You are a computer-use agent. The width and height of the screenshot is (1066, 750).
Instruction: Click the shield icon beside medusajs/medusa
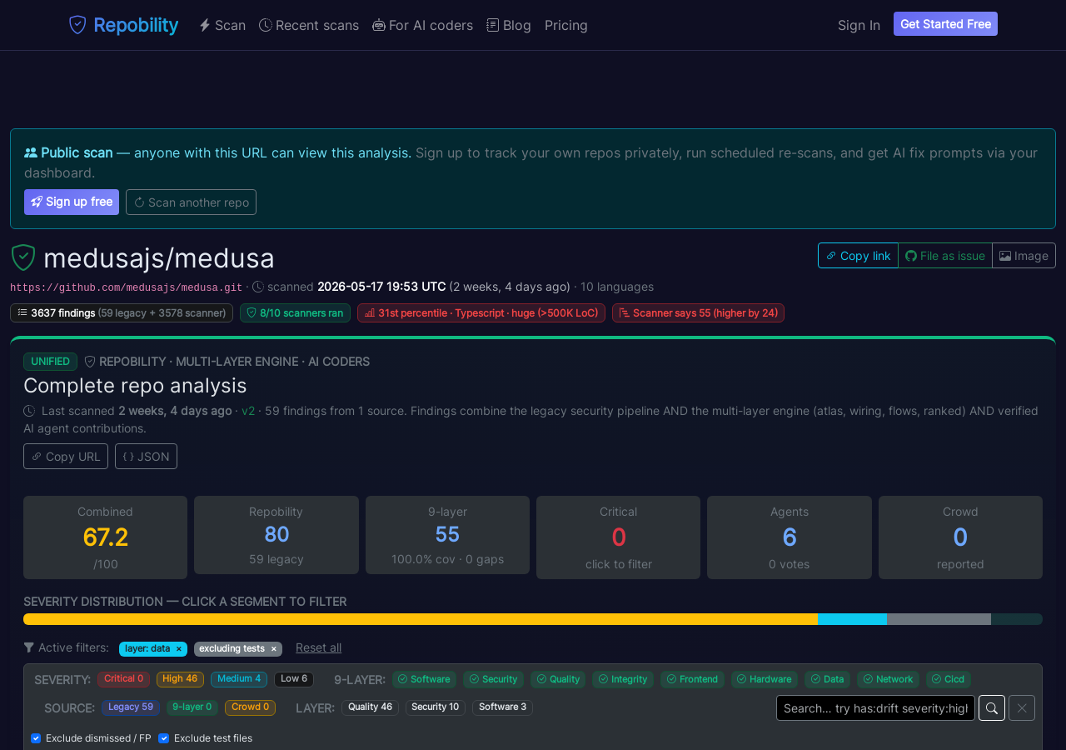pos(23,257)
